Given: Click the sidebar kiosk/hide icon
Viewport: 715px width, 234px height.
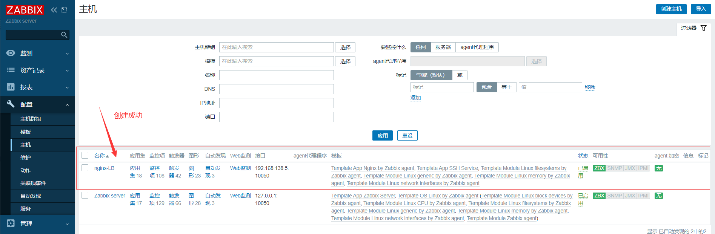Looking at the screenshot, I should coord(64,10).
